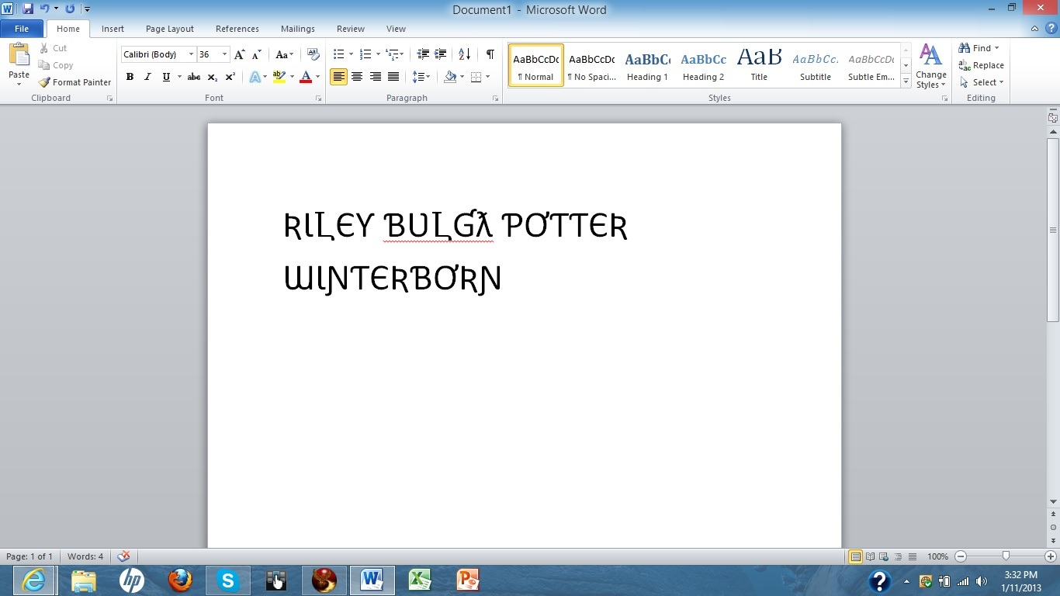Click the Clear Formatting icon
Image resolution: width=1060 pixels, height=596 pixels.
(313, 54)
